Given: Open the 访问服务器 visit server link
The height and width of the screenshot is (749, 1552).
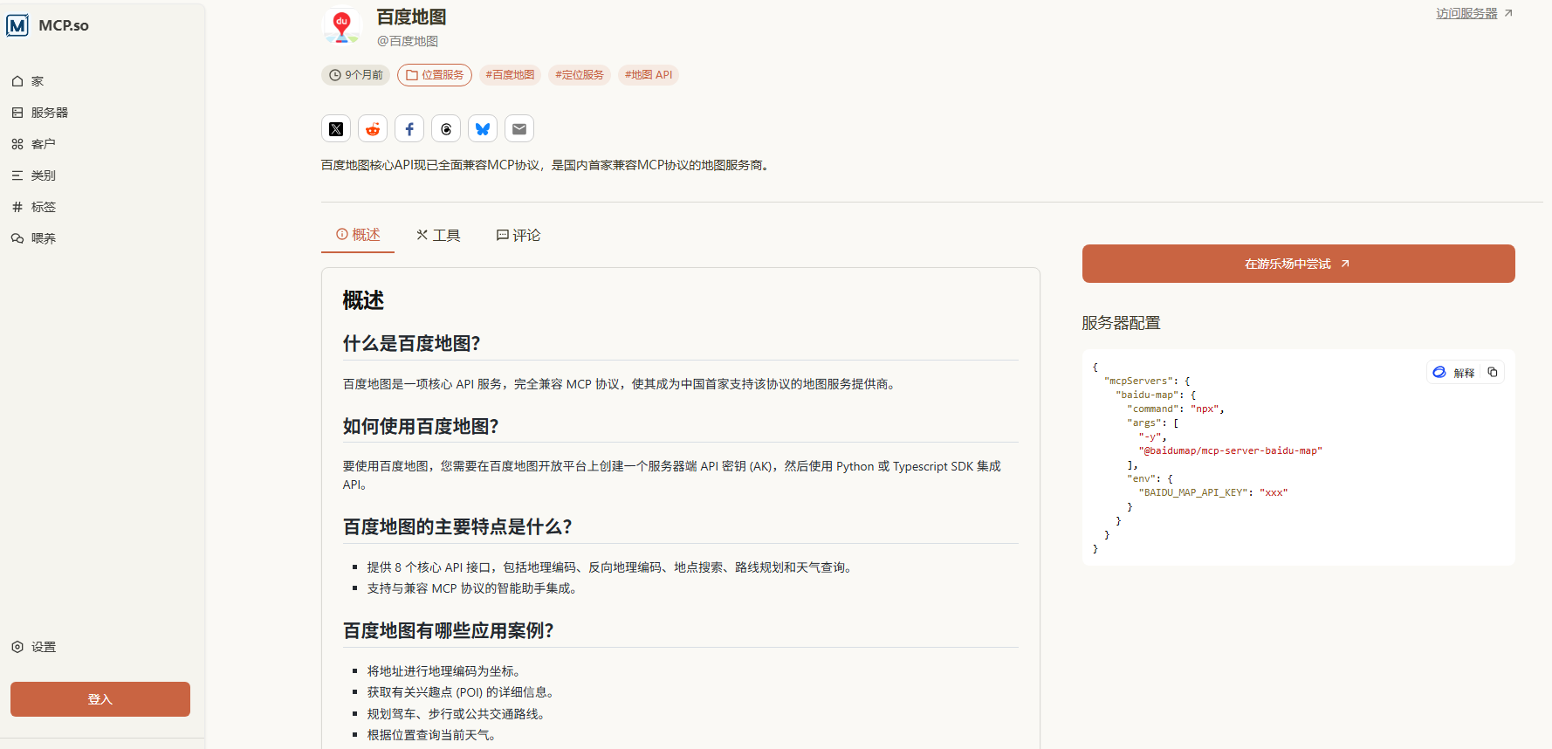Looking at the screenshot, I should pyautogui.click(x=1474, y=13).
